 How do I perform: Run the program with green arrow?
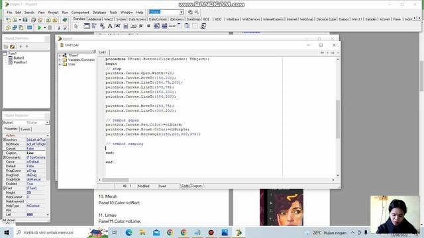click(x=40, y=28)
